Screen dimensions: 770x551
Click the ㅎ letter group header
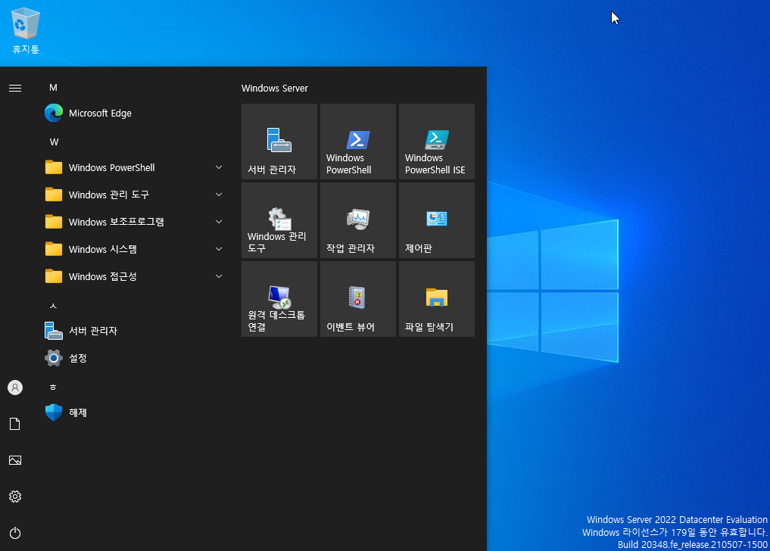pos(53,387)
